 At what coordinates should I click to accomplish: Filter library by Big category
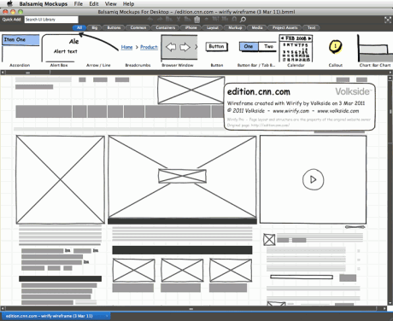coord(95,27)
